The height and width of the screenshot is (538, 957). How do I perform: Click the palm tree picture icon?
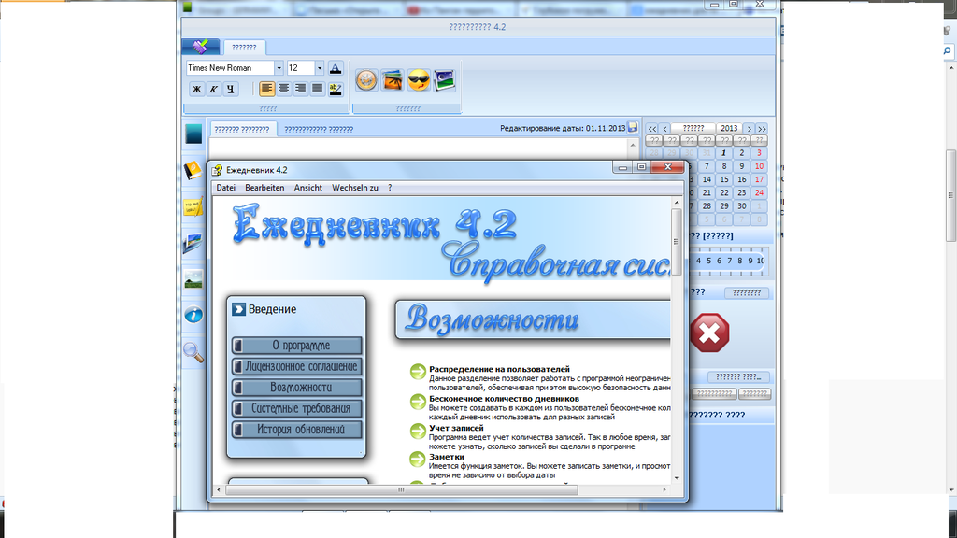click(393, 80)
